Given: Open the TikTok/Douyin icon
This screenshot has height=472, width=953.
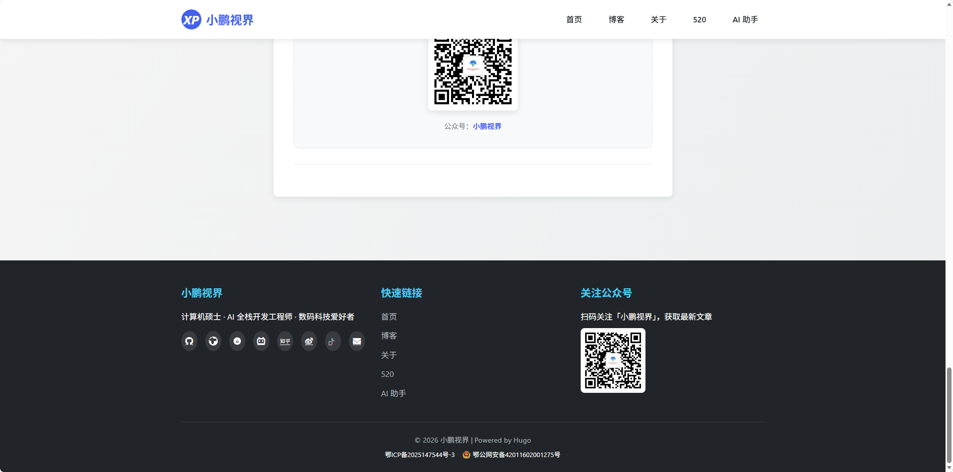Looking at the screenshot, I should coord(333,341).
